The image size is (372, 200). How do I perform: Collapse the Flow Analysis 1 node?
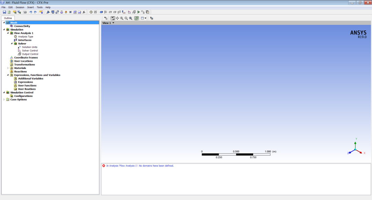point(8,33)
